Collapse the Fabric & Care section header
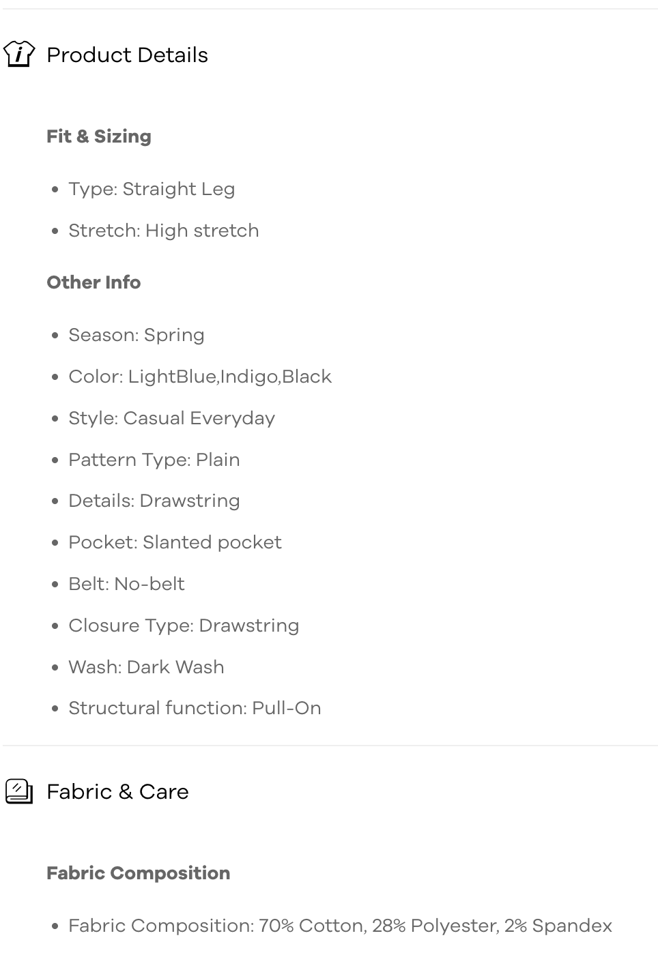Screen dimensions: 658x955 (x=117, y=791)
